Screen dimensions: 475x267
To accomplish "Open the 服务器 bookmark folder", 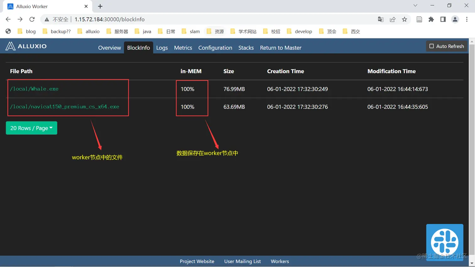I will [117, 31].
